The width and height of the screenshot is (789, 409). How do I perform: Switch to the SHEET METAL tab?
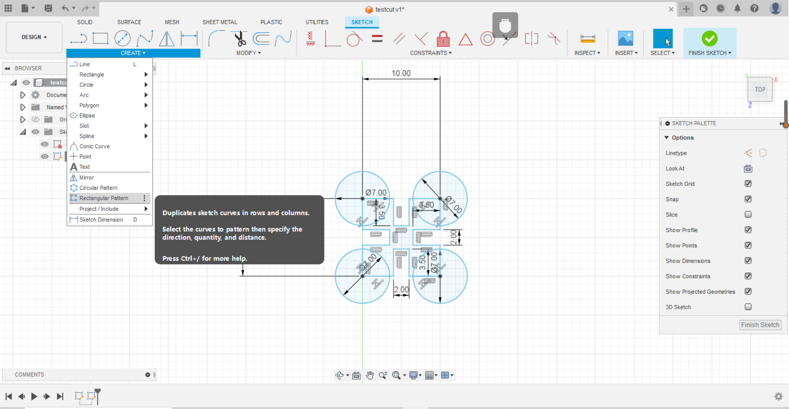coord(220,22)
